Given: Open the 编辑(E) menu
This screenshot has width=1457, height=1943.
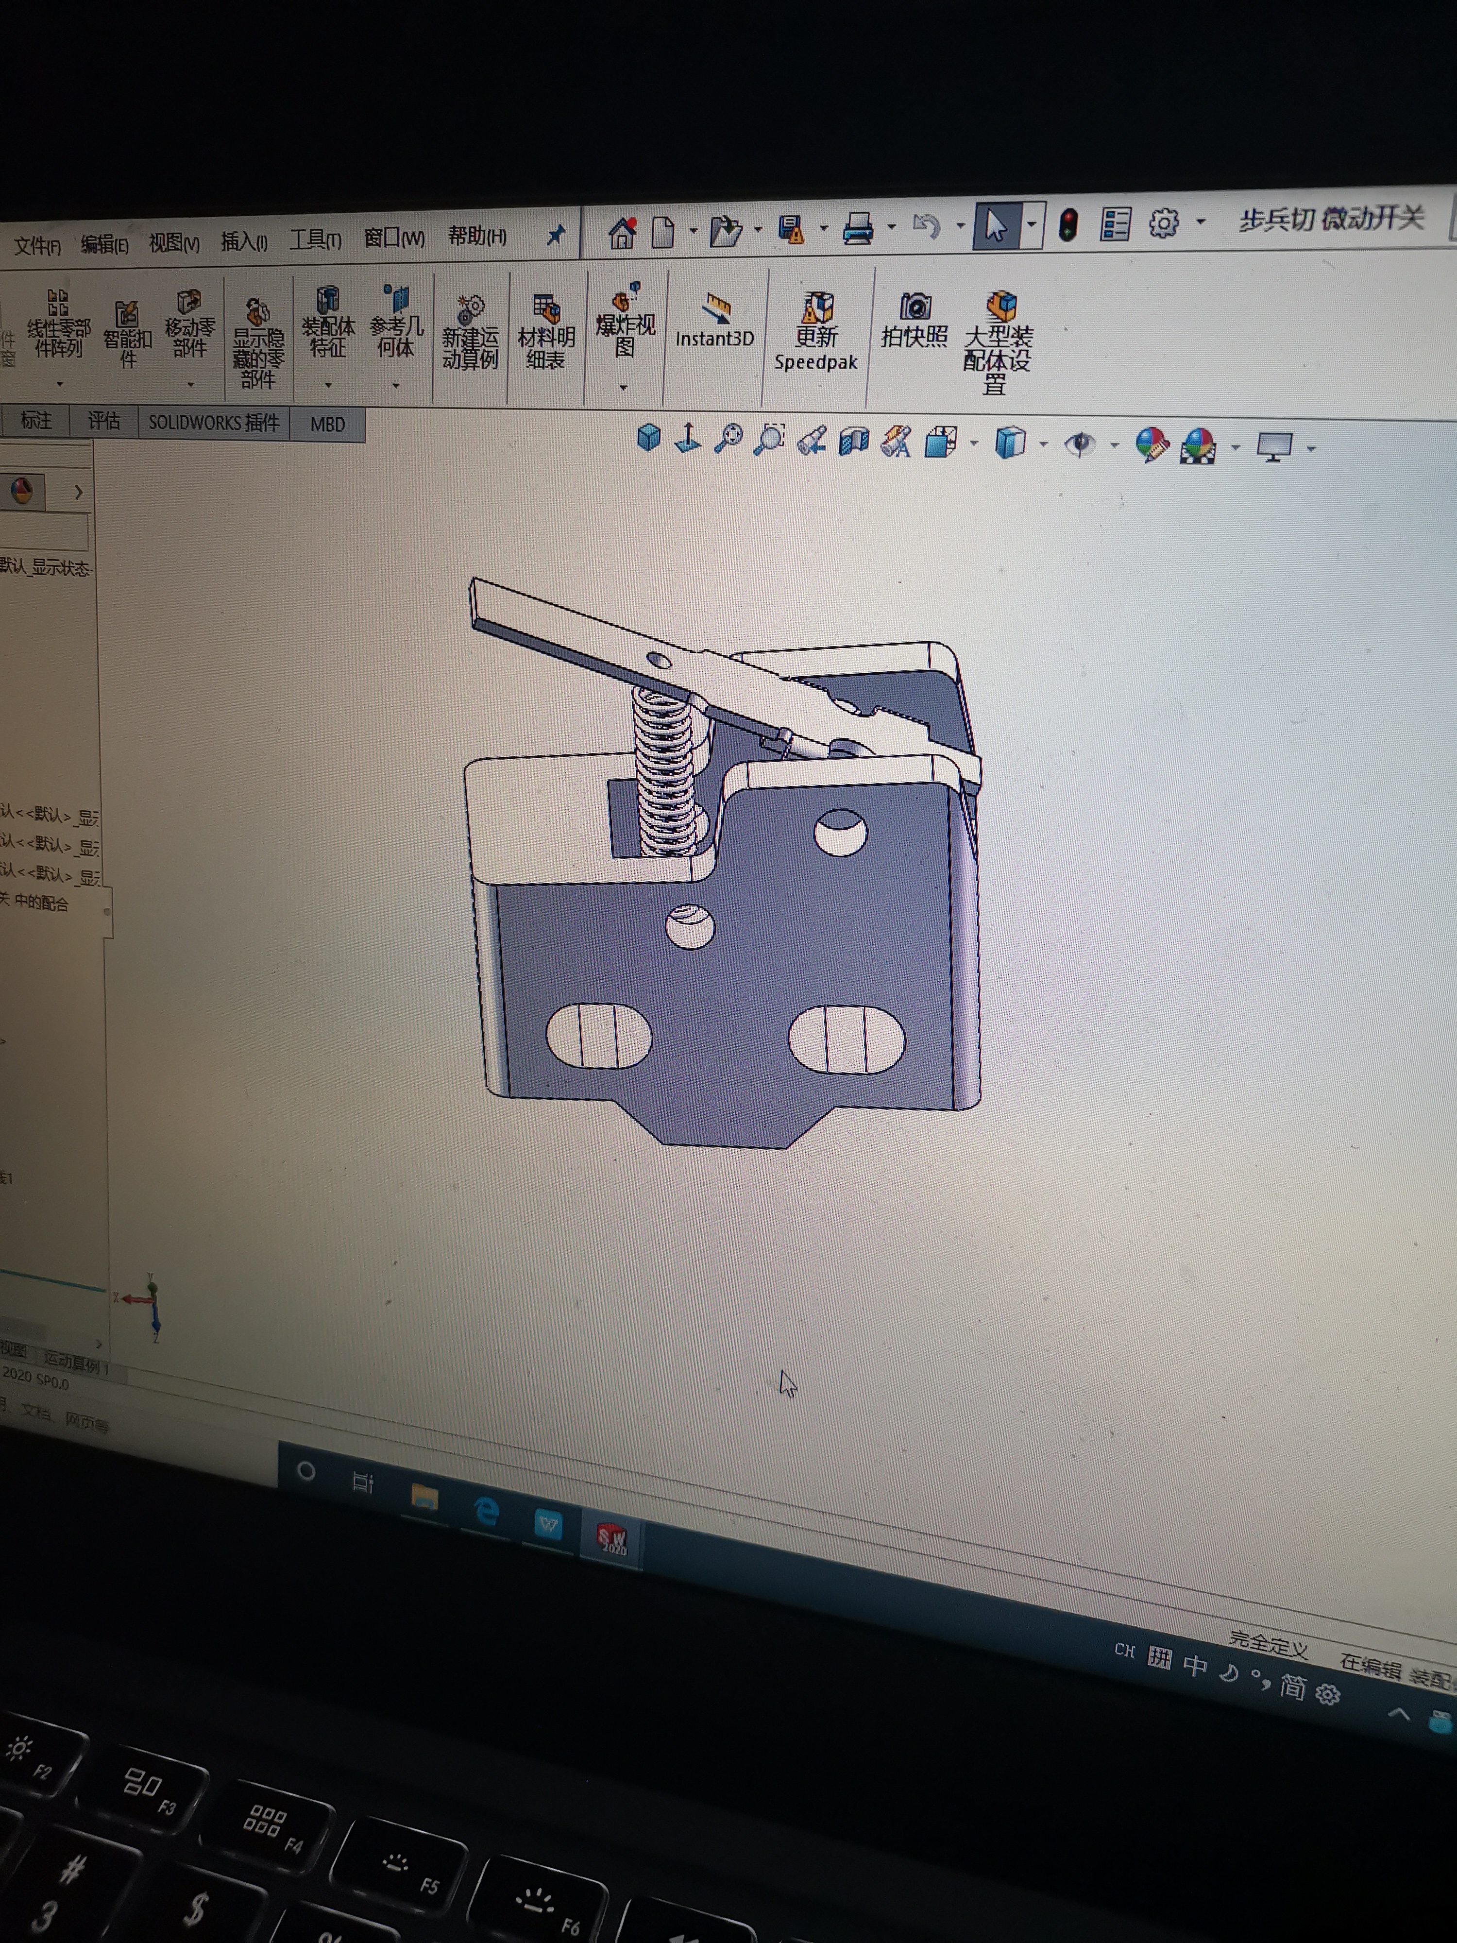Looking at the screenshot, I should click(x=104, y=244).
